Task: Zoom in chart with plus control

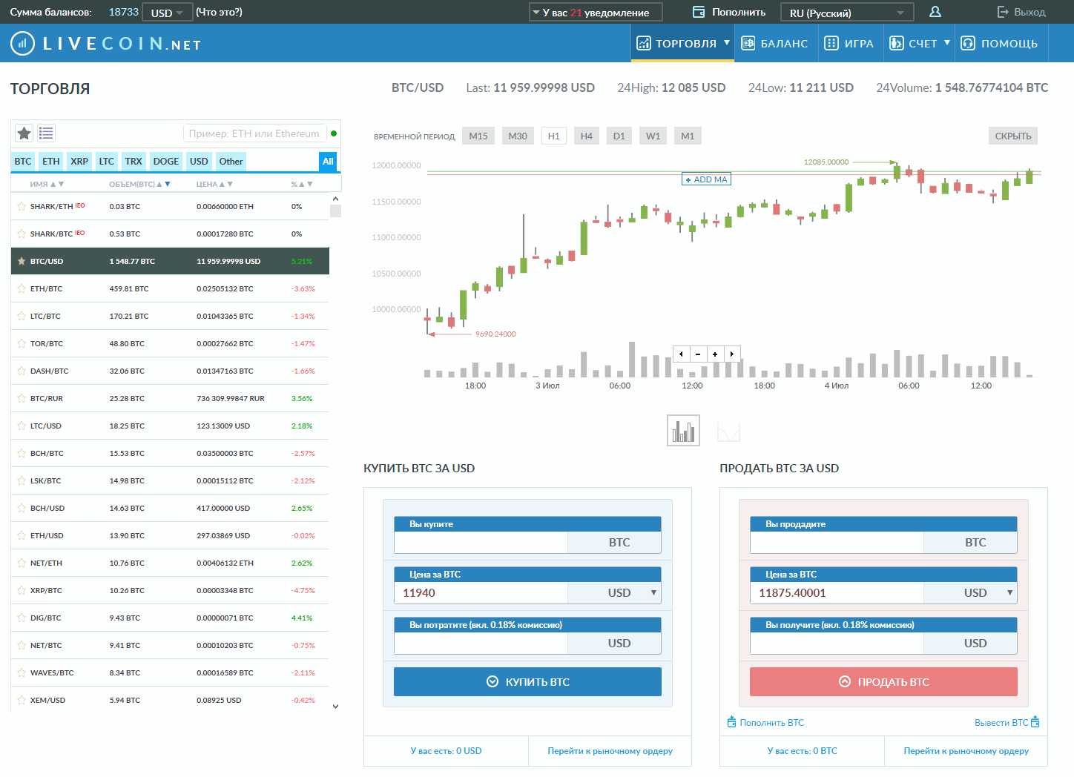Action: (715, 354)
